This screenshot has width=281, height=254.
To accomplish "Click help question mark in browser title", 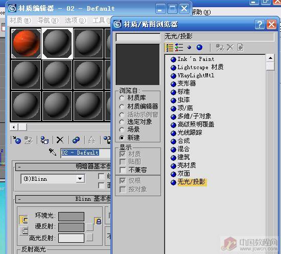I will click(260, 24).
